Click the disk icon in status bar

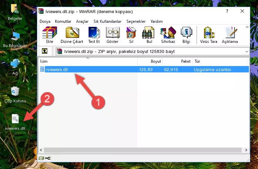tap(41, 158)
